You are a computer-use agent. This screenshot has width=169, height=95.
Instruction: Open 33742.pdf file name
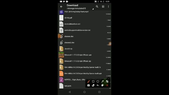68,18
